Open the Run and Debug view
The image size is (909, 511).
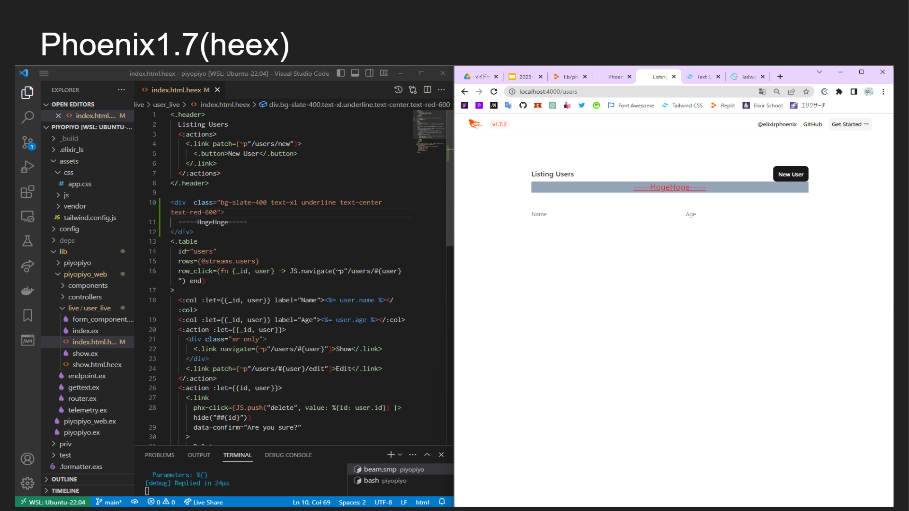[27, 167]
